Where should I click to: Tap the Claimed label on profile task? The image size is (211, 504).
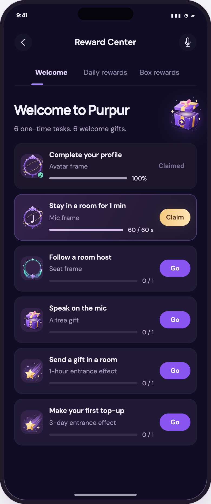pyautogui.click(x=172, y=166)
